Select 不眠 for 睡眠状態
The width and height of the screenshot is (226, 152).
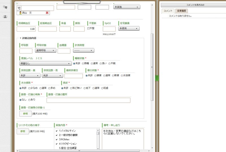coord(110,63)
